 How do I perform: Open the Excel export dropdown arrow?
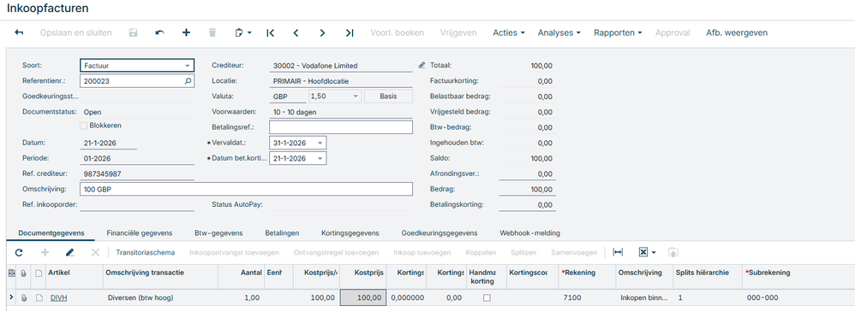pos(654,253)
